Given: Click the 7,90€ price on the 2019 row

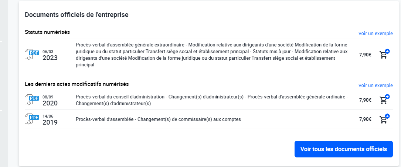Looking at the screenshot, I should pos(365,119).
